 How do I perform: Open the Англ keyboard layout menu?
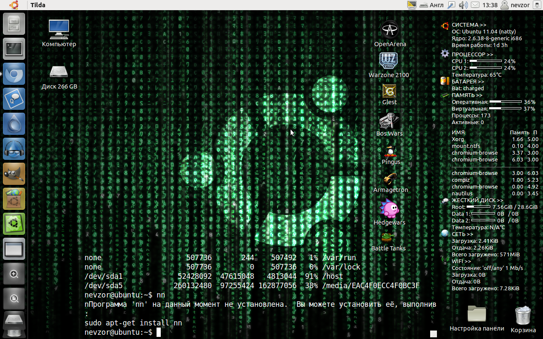[x=431, y=5]
